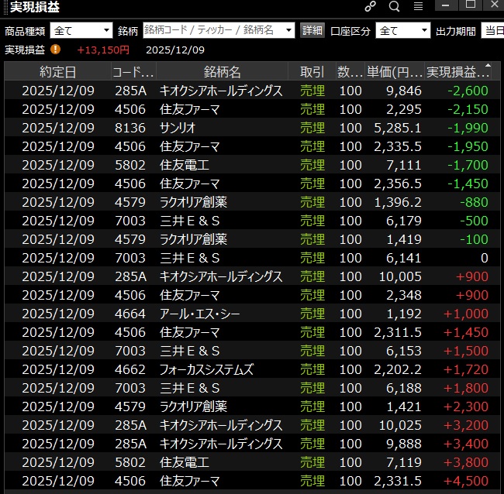Sort by the 約定日 column header
504x494 pixels.
pos(58,72)
